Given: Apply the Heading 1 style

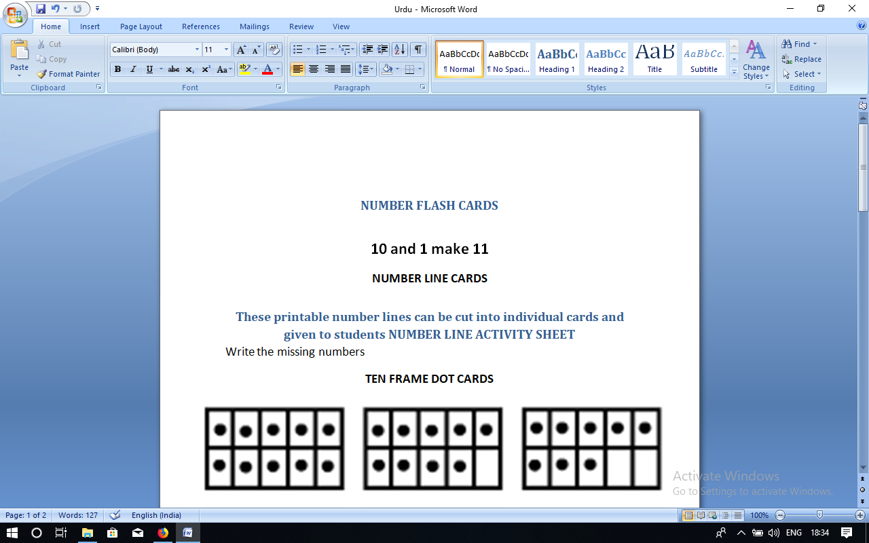Looking at the screenshot, I should [557, 59].
